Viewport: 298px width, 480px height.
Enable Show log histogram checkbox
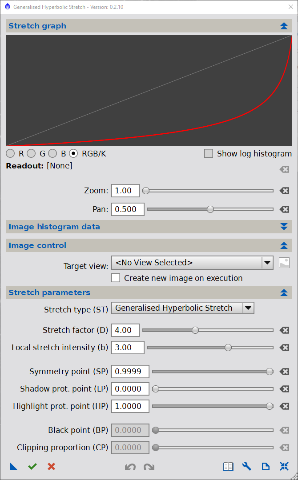point(208,154)
